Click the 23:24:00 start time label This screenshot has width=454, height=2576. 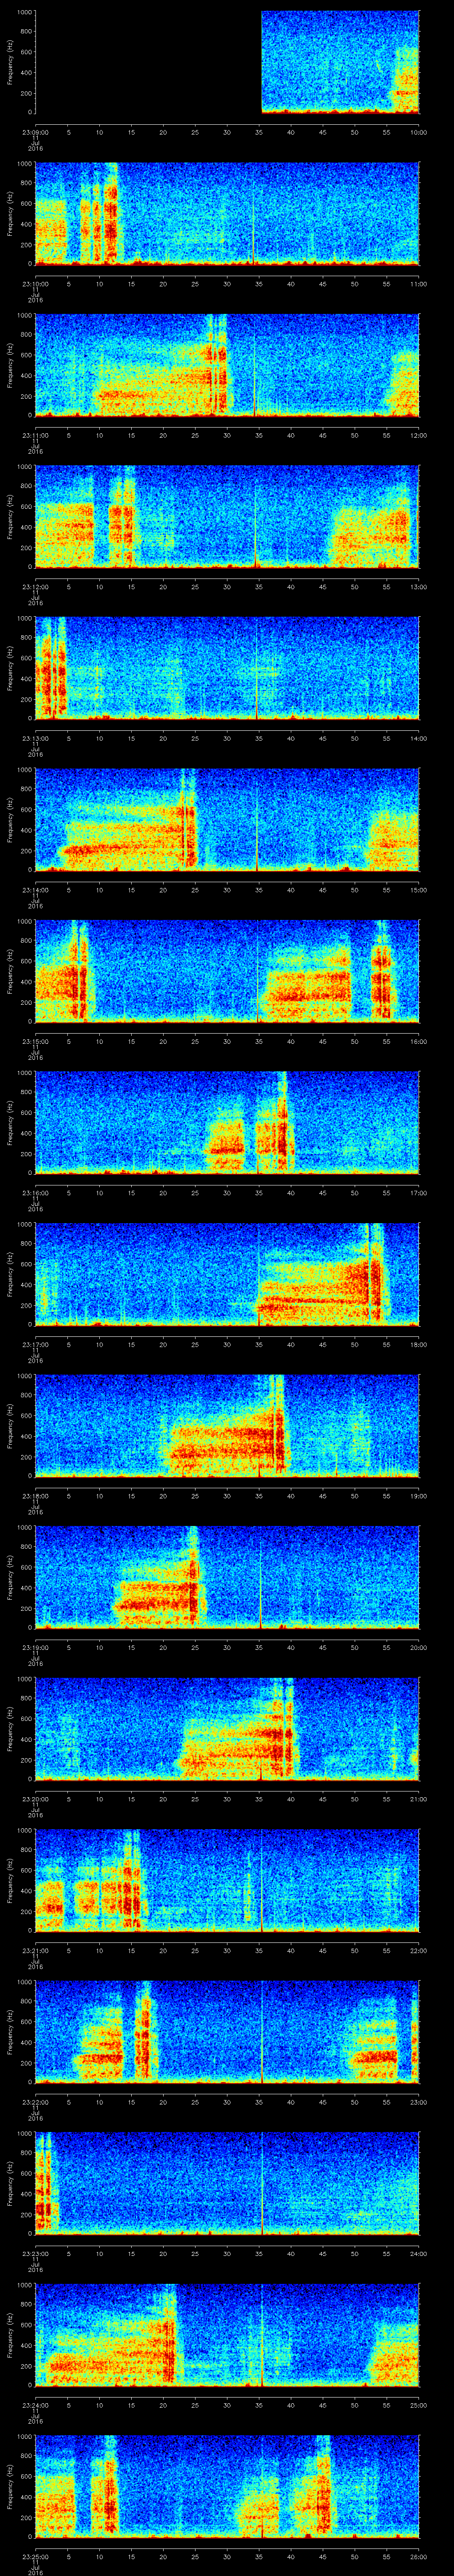[x=35, y=2405]
